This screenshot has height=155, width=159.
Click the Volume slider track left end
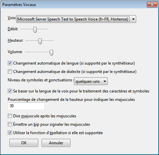(26, 52)
